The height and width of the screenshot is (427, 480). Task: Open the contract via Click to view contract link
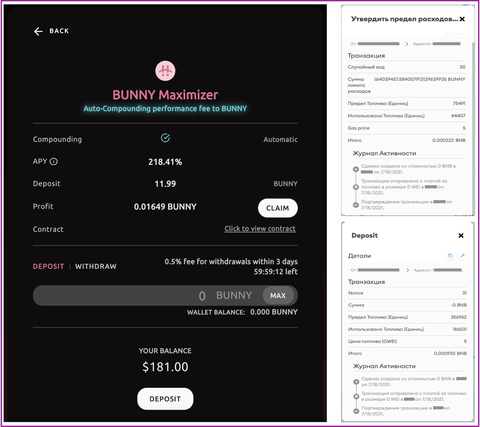(260, 228)
